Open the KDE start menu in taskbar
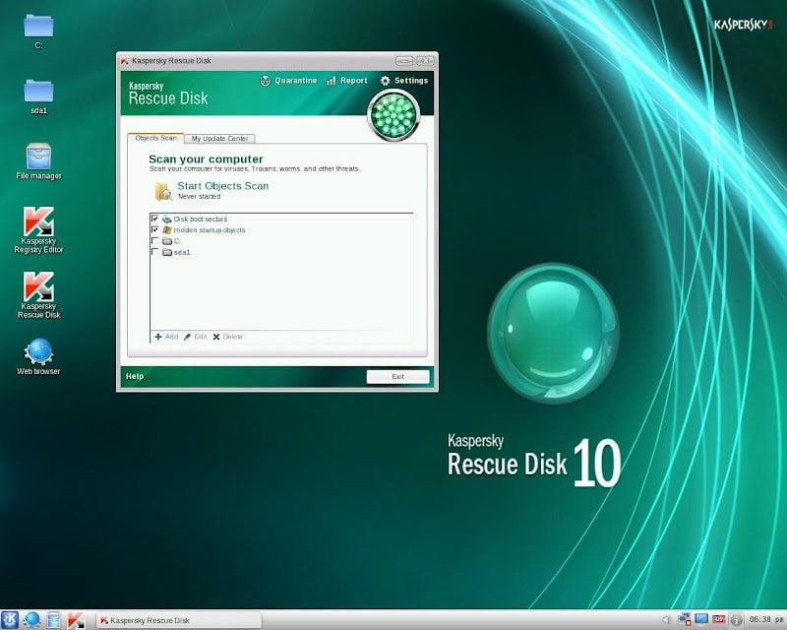 pyautogui.click(x=10, y=620)
